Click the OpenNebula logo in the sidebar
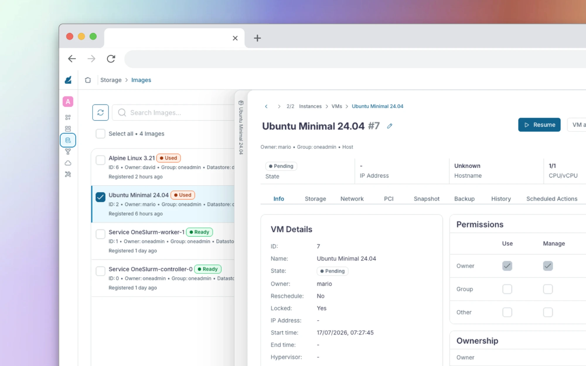 click(x=68, y=80)
